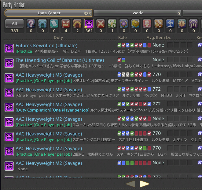
Task: Open M2 listing title above スネーキング二回目安定
Action: click(x=49, y=134)
